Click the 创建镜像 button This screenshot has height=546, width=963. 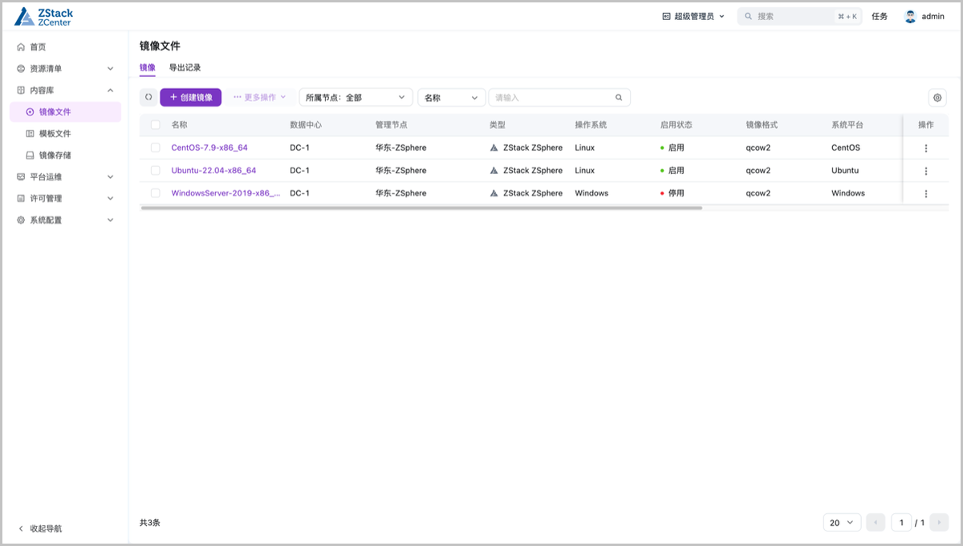tap(190, 97)
